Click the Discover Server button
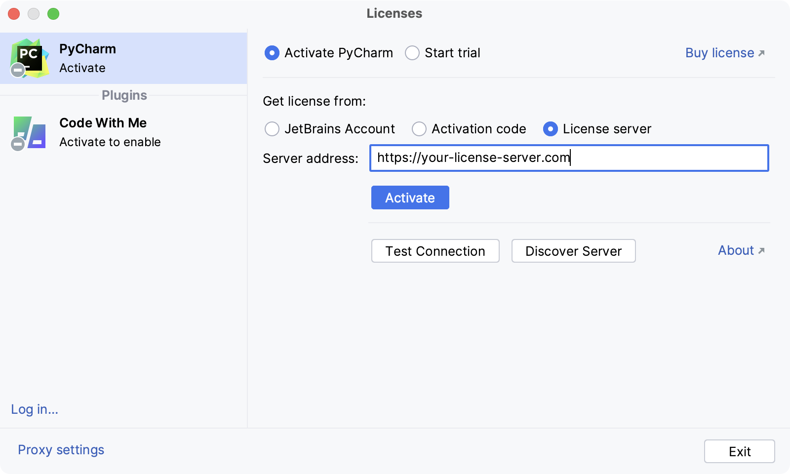This screenshot has width=790, height=474. (x=573, y=251)
